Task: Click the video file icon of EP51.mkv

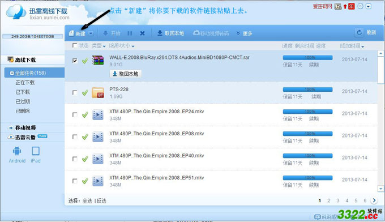Action: coord(98,181)
